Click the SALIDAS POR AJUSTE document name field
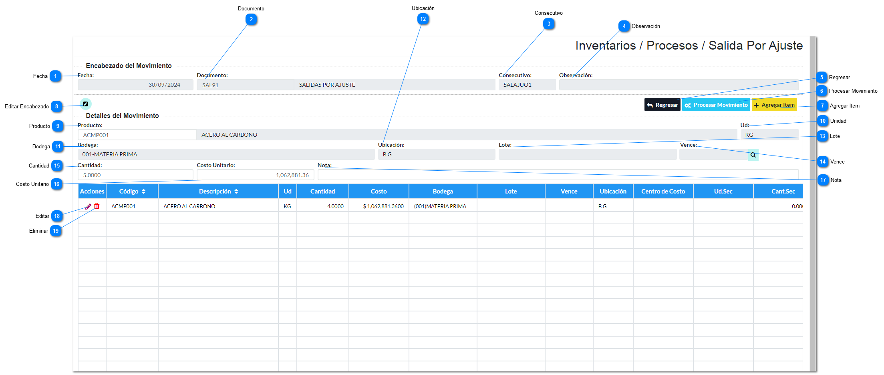 (x=395, y=85)
